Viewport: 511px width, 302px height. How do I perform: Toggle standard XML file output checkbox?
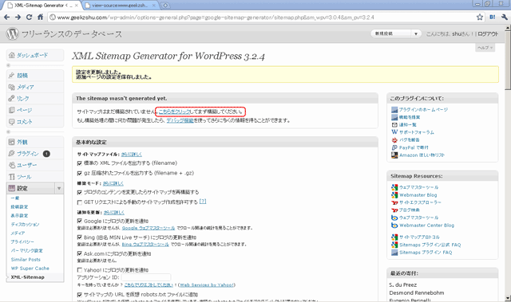(80, 163)
